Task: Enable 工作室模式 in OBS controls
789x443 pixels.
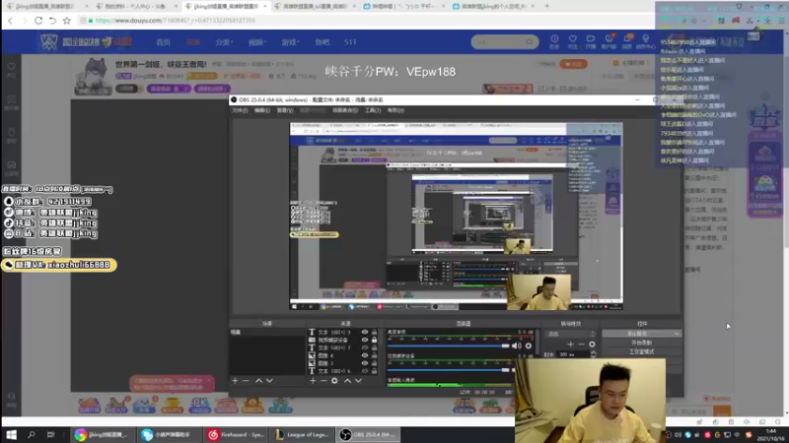Action: pos(642,351)
